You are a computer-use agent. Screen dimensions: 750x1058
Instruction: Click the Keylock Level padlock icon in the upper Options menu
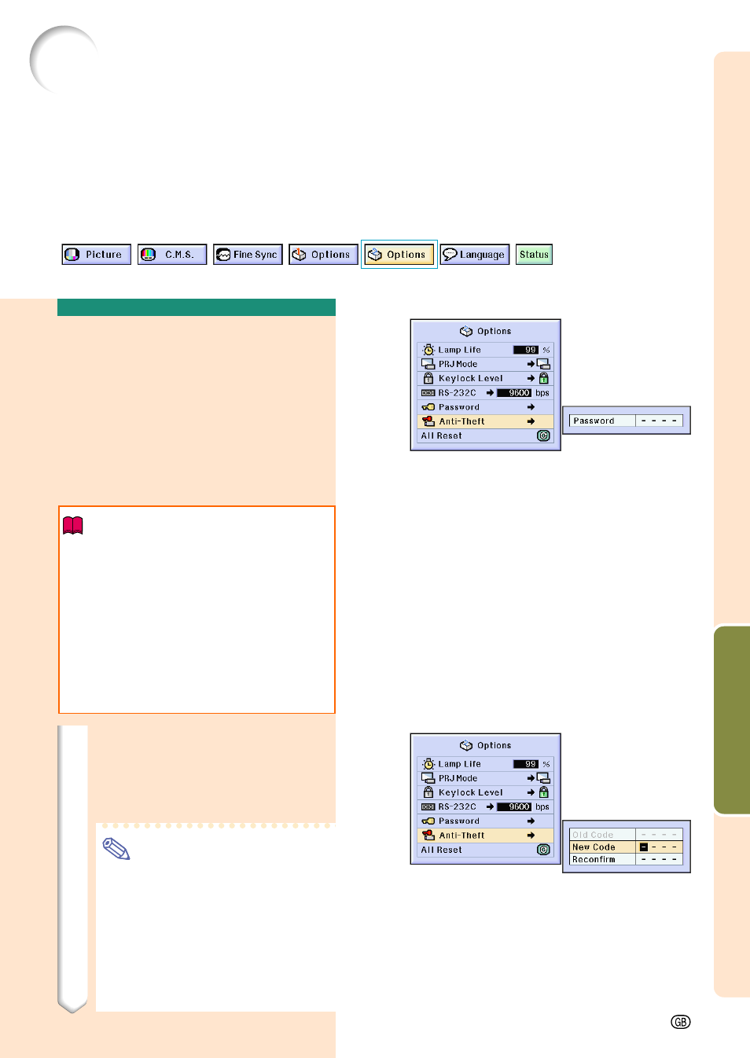(428, 378)
